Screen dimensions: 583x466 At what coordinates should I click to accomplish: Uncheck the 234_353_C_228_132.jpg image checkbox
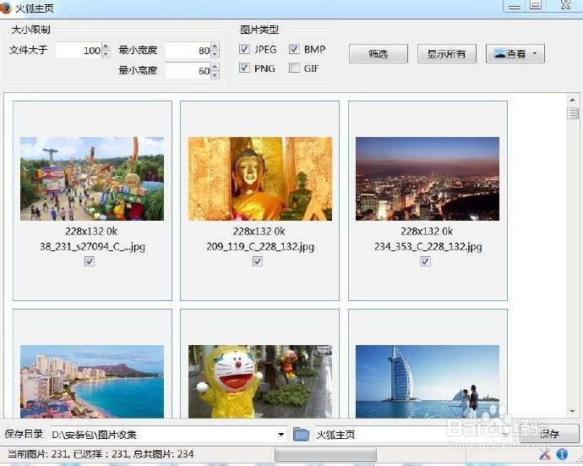click(x=425, y=261)
